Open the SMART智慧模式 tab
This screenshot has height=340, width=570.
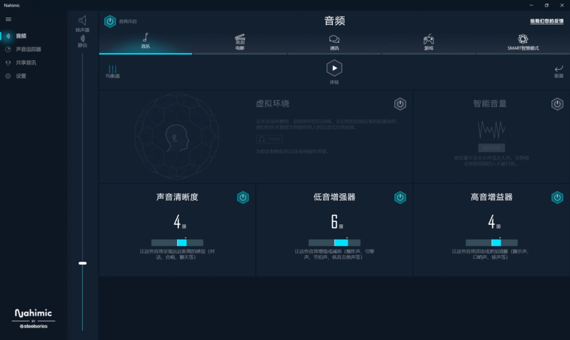pyautogui.click(x=523, y=42)
